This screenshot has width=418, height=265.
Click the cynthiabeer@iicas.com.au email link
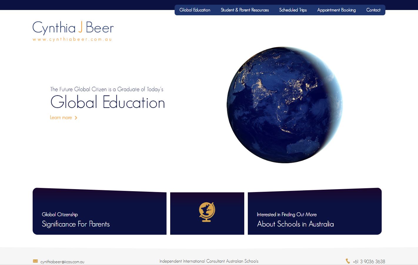point(62,262)
